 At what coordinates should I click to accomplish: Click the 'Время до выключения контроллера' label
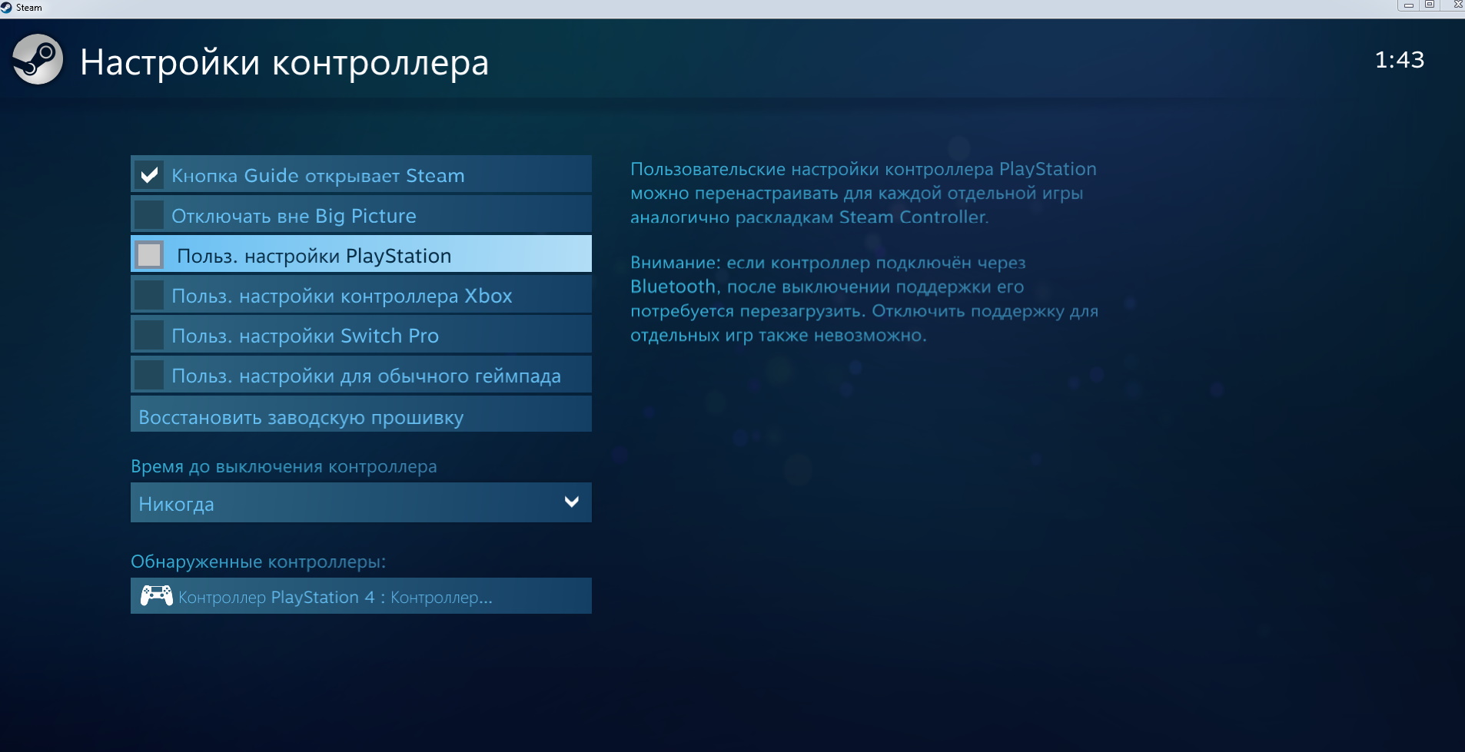284,466
